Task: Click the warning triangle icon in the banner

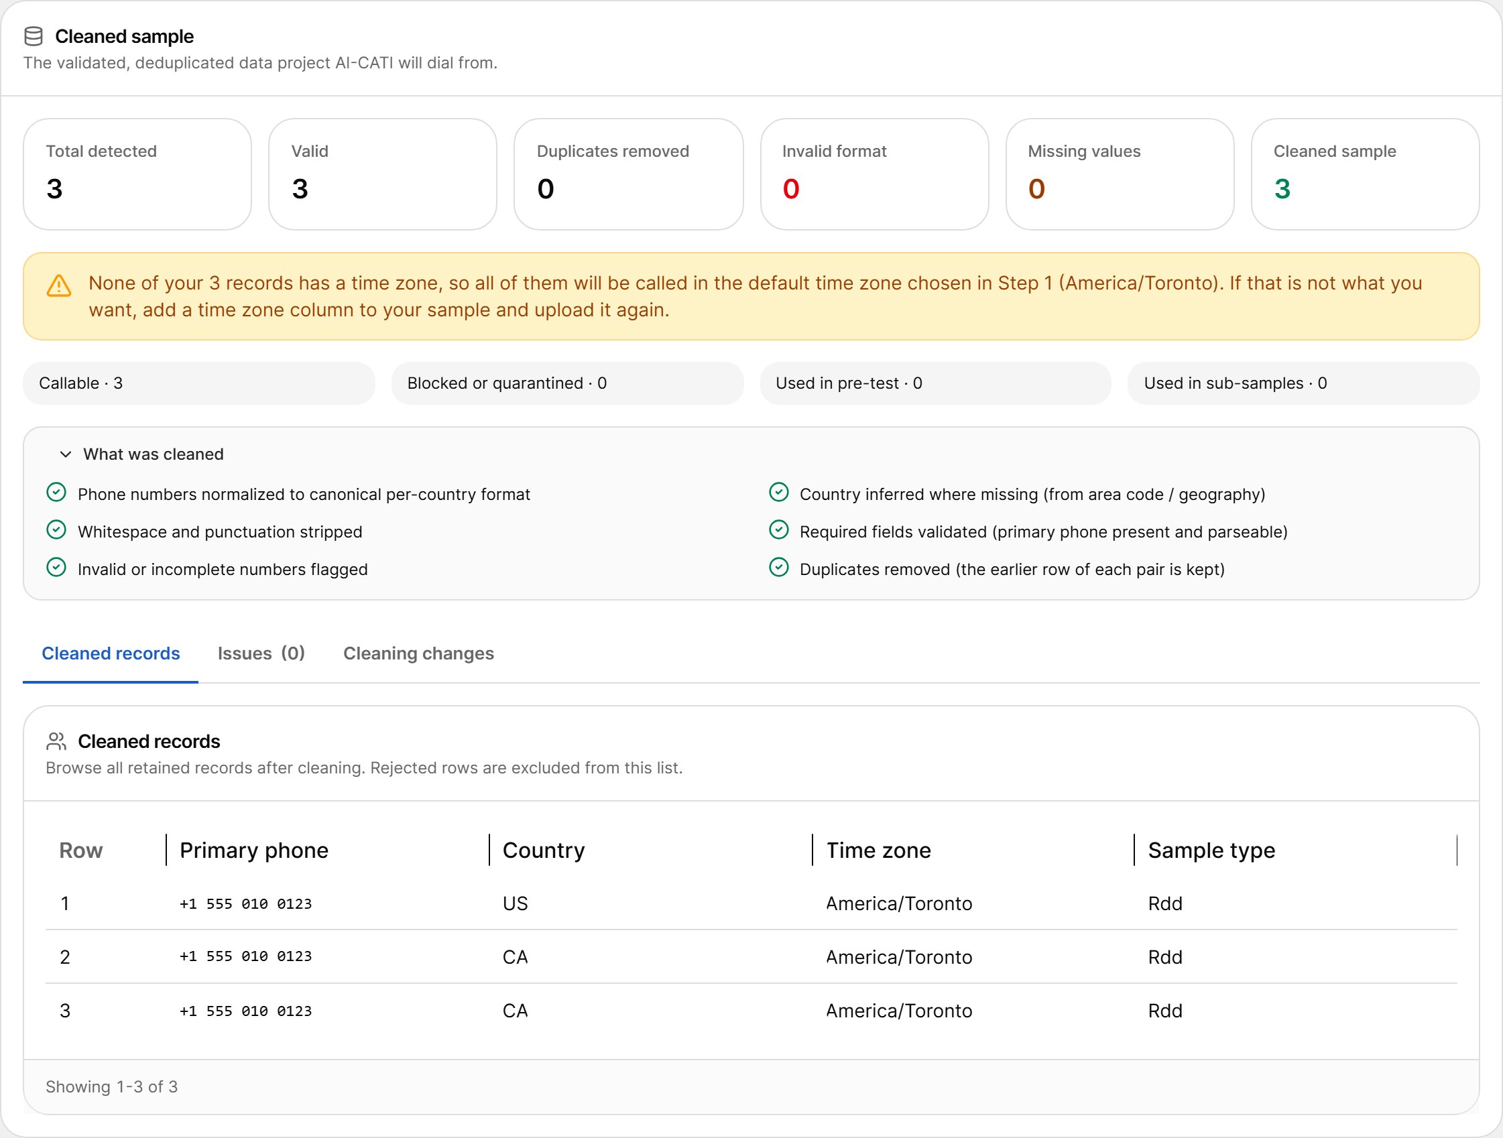Action: click(x=59, y=286)
